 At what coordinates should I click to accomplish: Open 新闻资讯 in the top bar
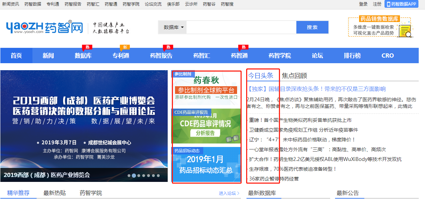click(10, 4)
